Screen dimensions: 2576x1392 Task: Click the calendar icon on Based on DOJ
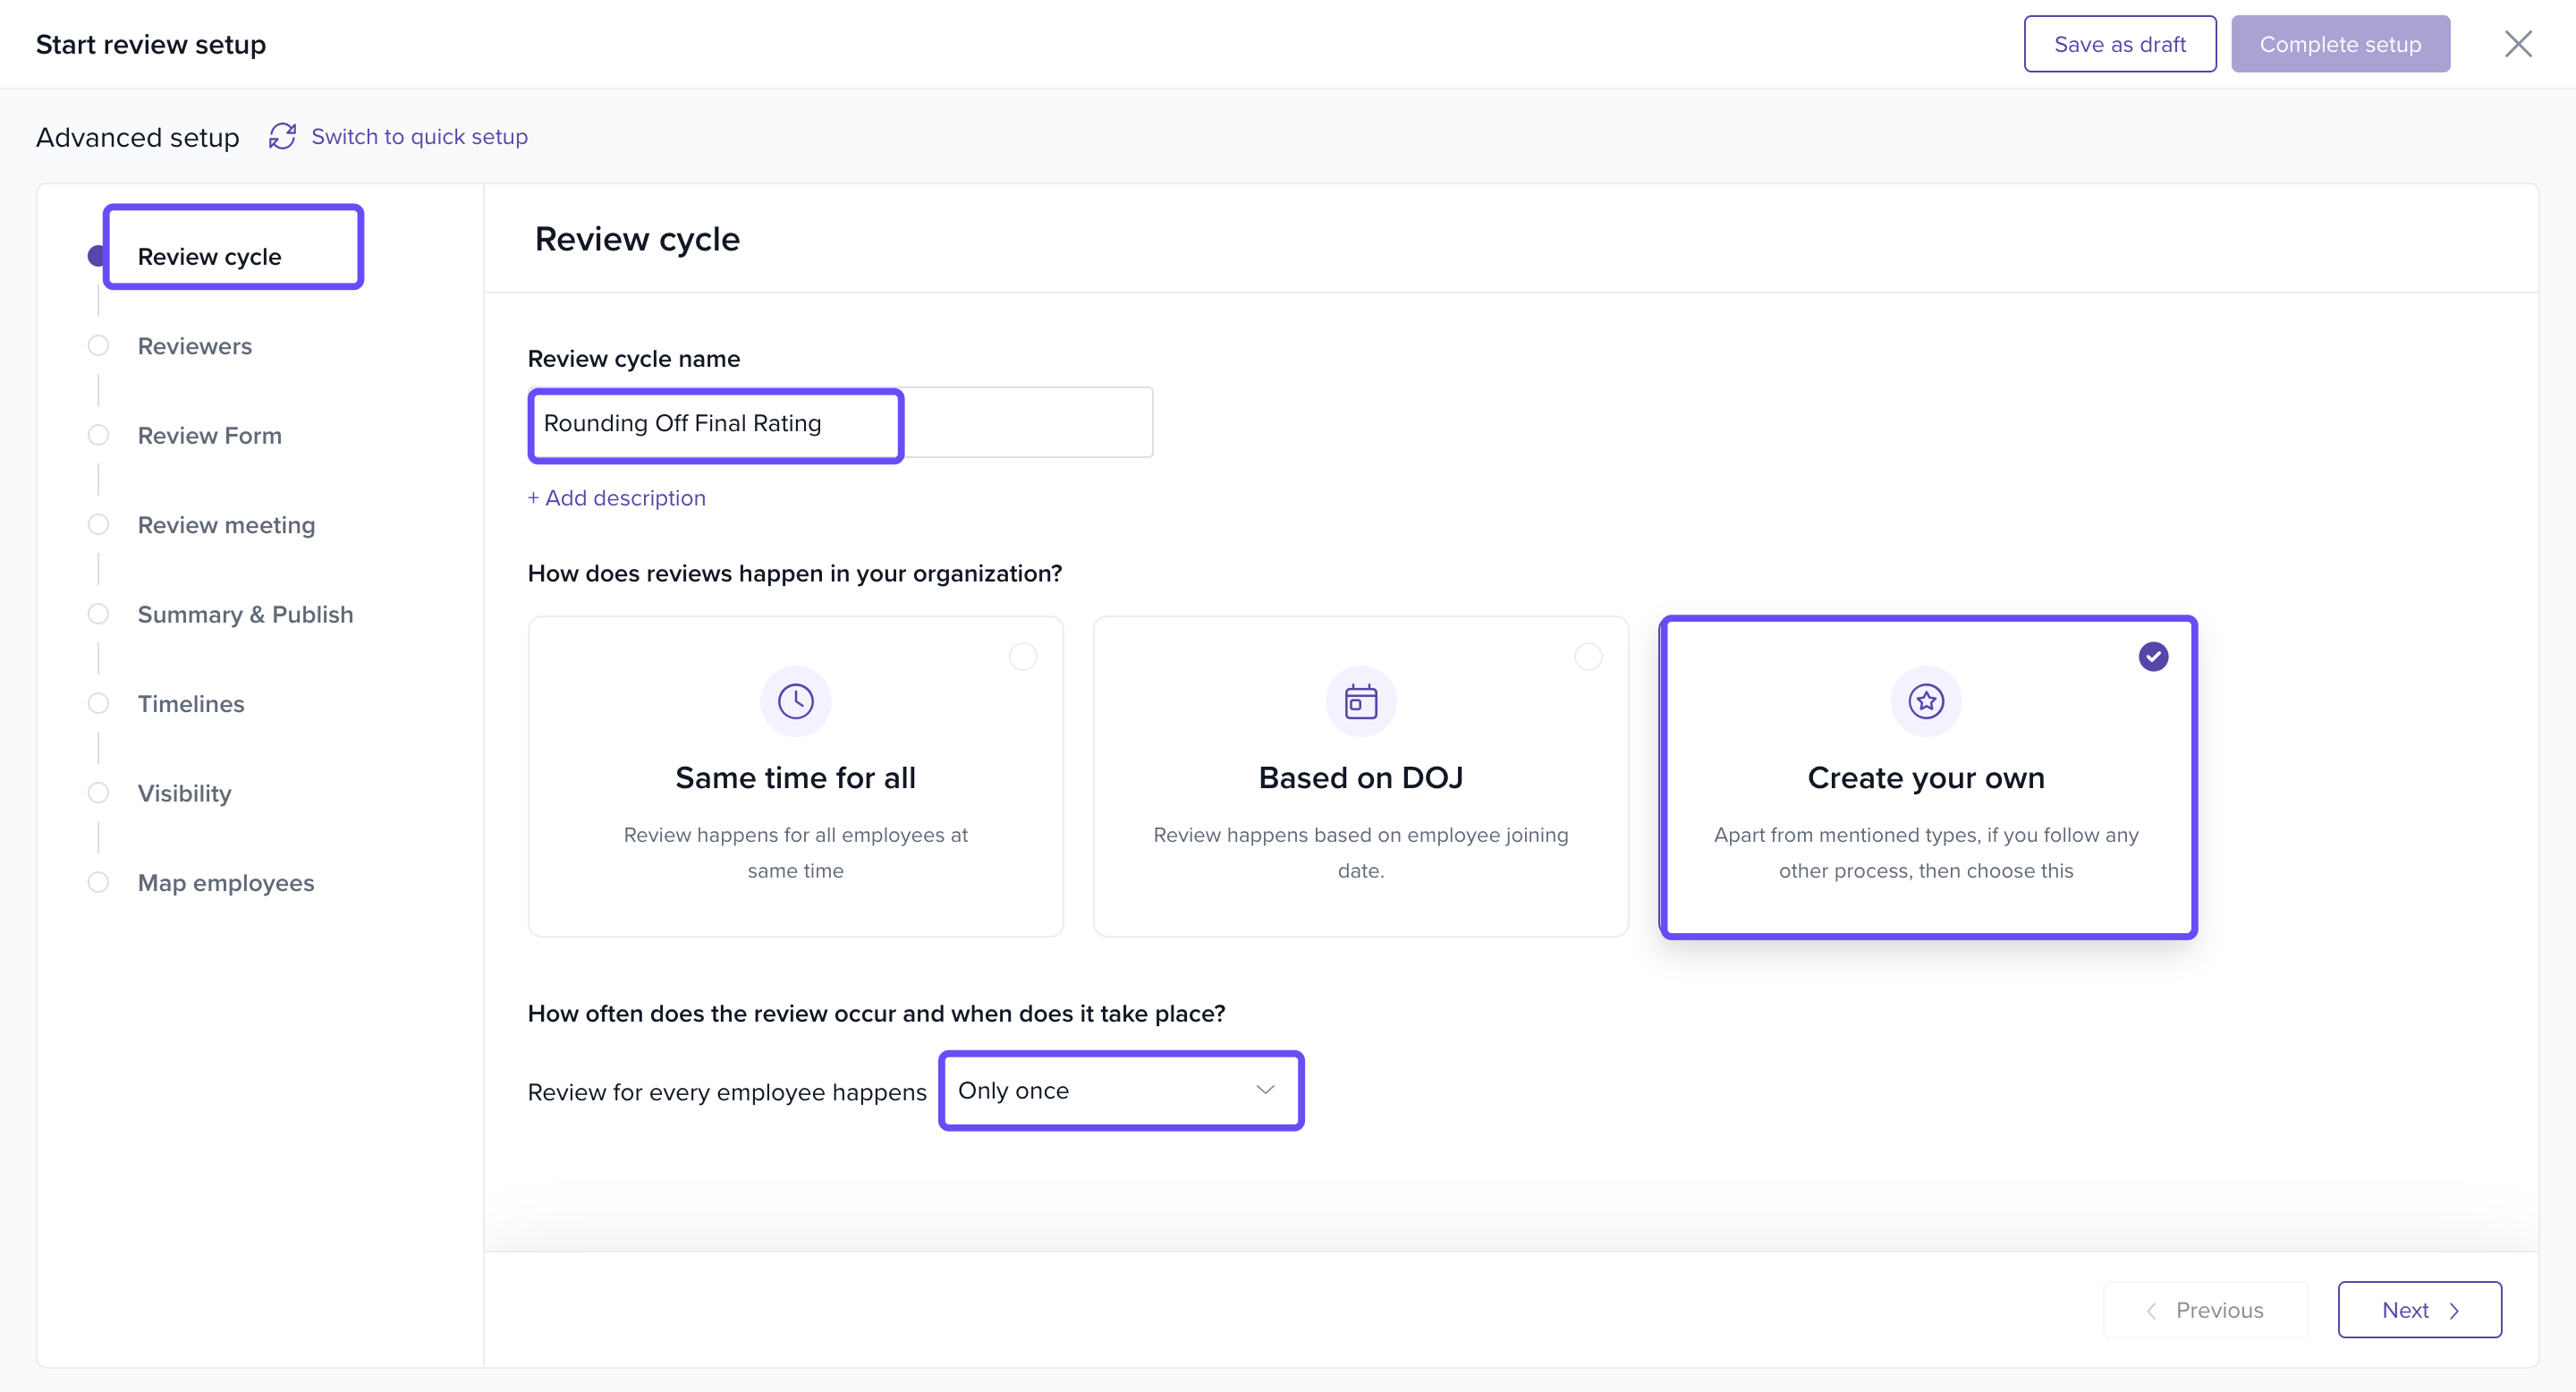[x=1360, y=701]
